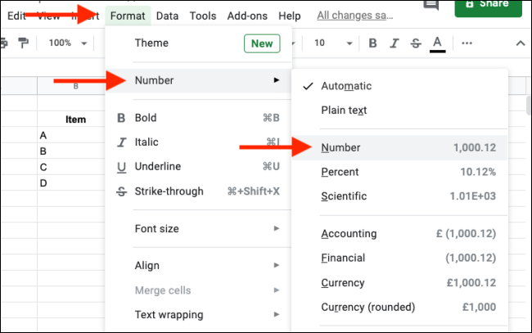Click the paint format roller icon
532x333 pixels.
[x=23, y=43]
